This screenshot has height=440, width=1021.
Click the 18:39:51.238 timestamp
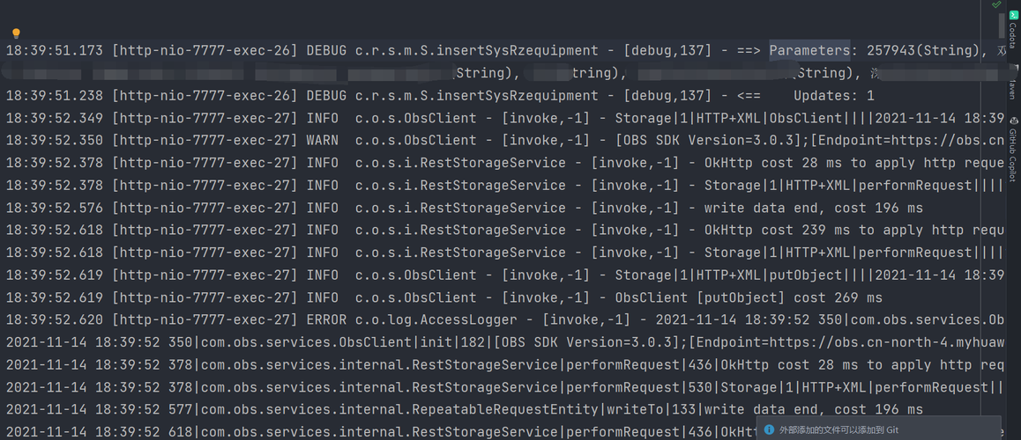[x=54, y=95]
